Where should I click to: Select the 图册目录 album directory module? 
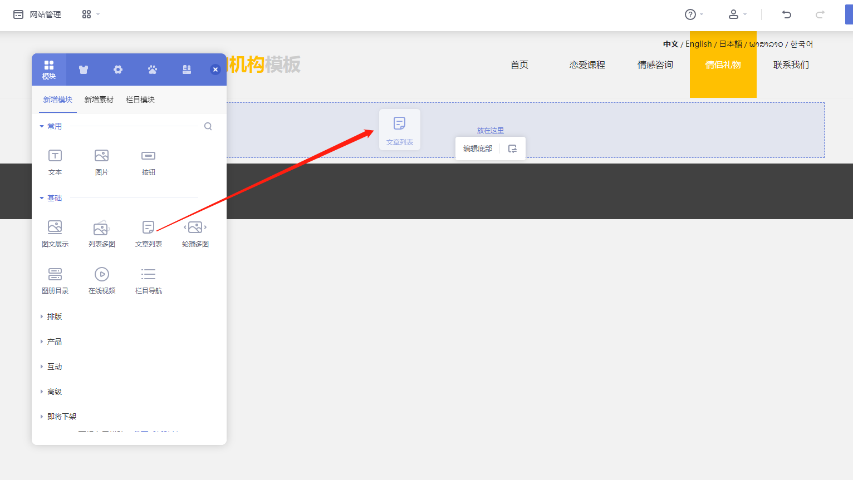point(55,280)
